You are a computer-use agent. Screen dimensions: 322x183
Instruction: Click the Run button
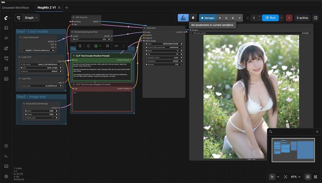coord(270,18)
